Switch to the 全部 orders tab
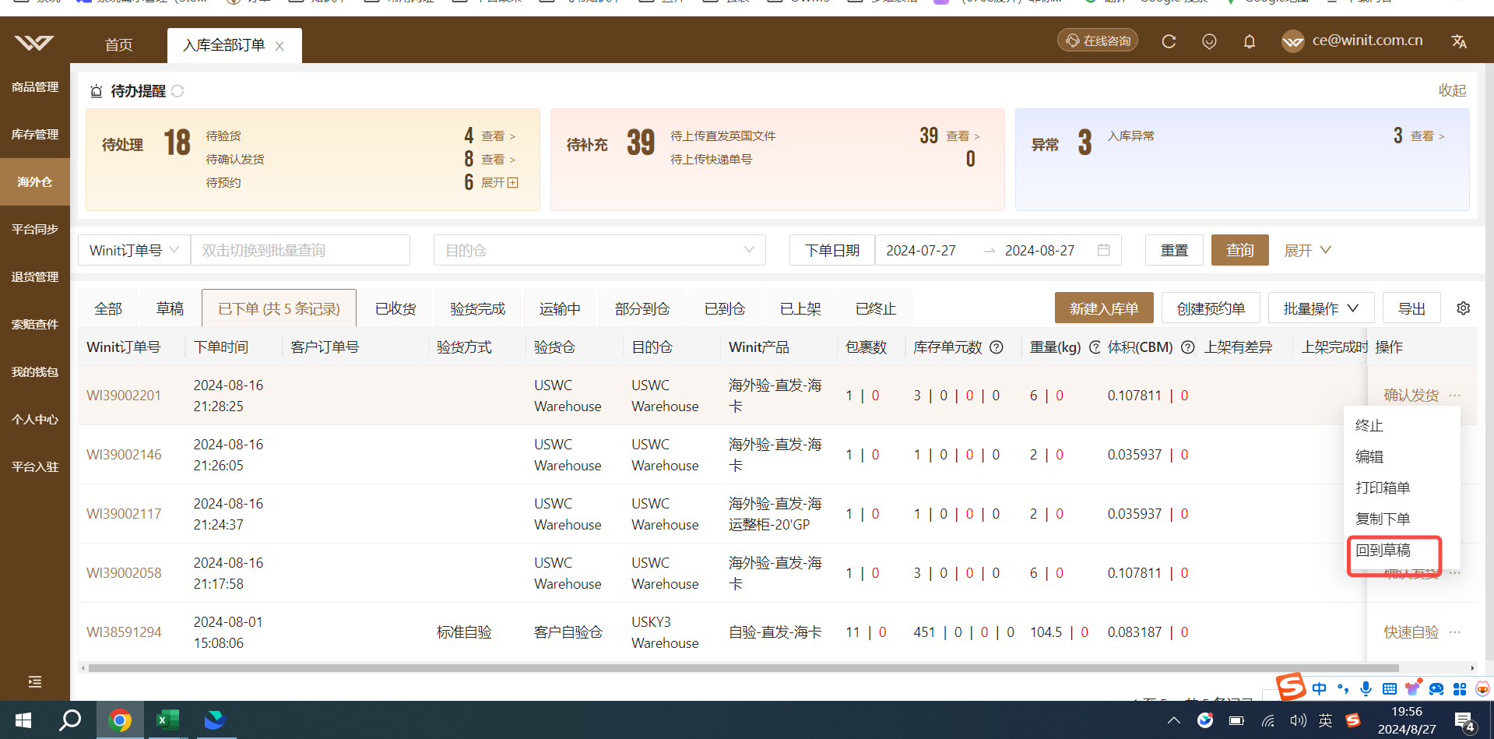 point(108,308)
